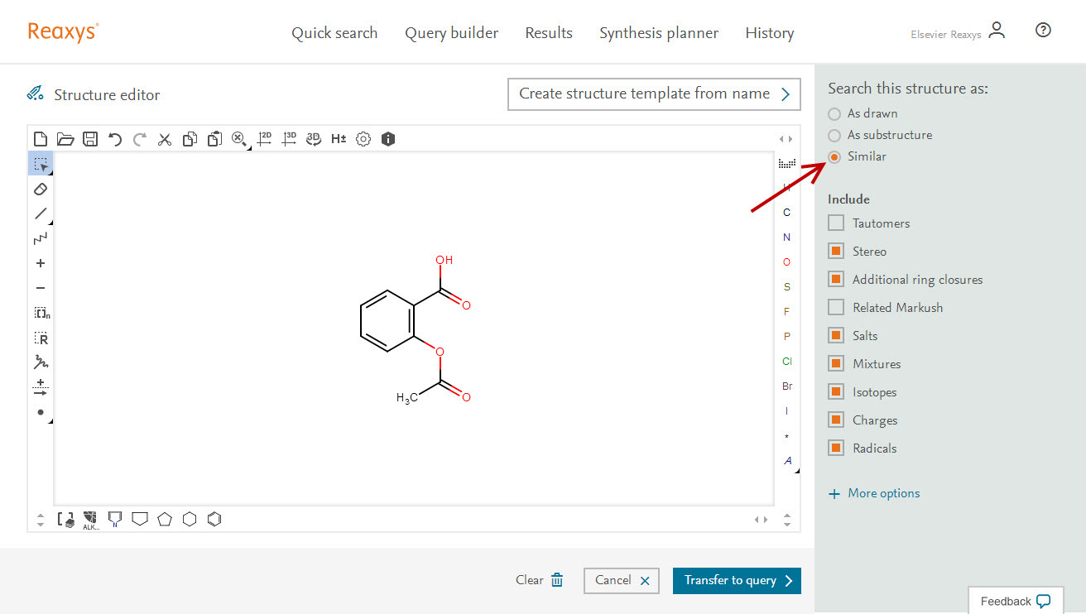The image size is (1086, 614).
Task: Go to the Query builder tab
Action: [451, 33]
